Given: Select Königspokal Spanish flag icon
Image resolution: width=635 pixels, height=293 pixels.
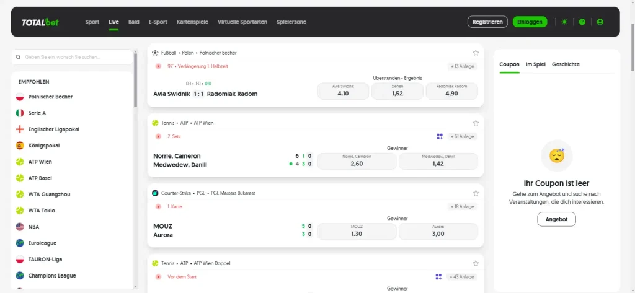Looking at the screenshot, I should 20,146.
